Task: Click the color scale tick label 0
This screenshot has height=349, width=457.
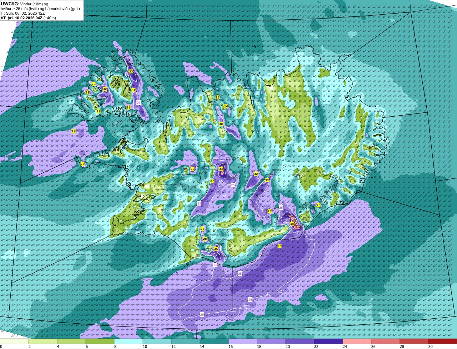Action: click(1, 347)
